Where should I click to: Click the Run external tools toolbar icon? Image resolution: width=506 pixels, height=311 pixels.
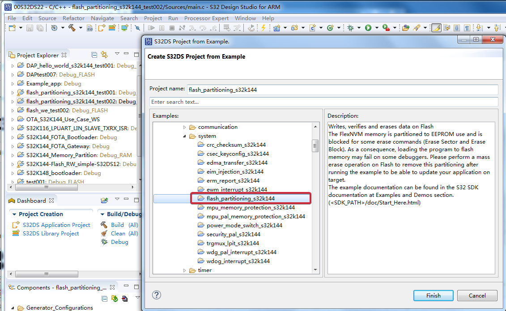coord(386,28)
